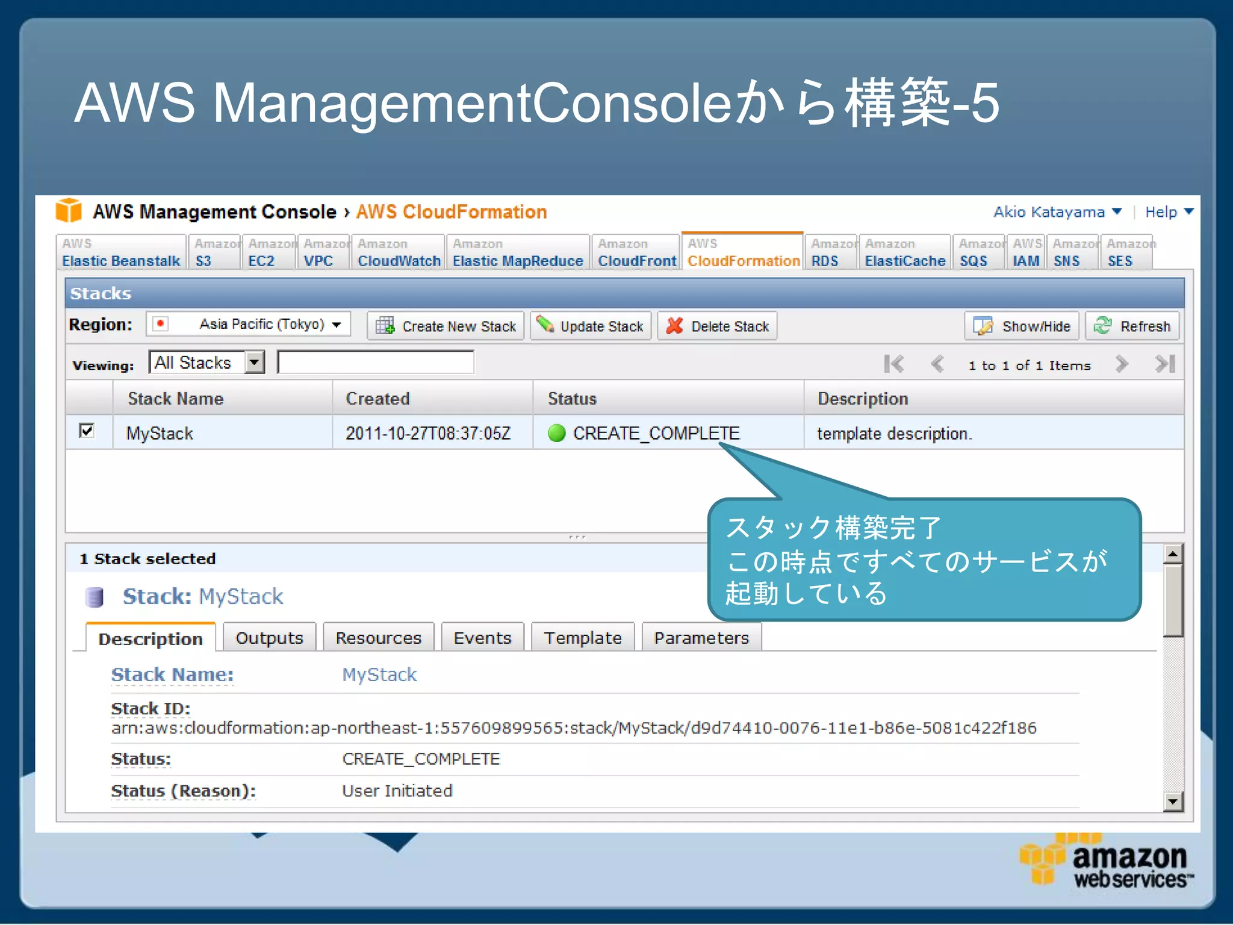Switch to the Amazon S3 tab
Image resolution: width=1233 pixels, height=925 pixels.
(x=214, y=252)
